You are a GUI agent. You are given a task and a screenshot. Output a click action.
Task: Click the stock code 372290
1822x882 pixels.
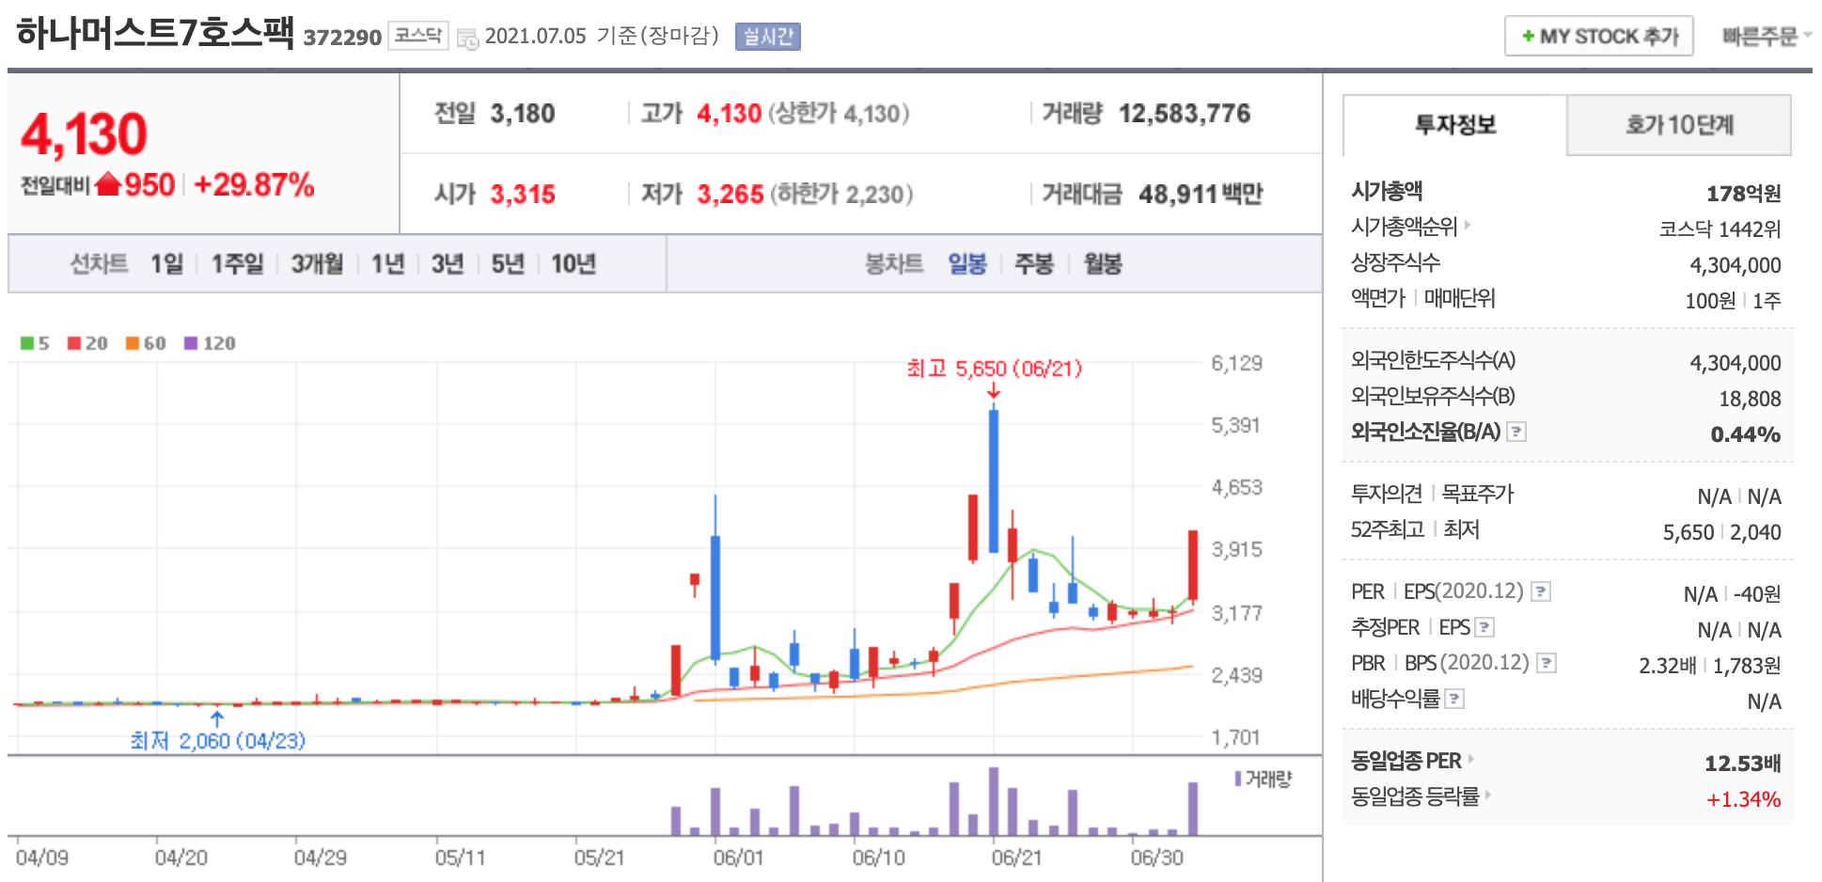342,37
